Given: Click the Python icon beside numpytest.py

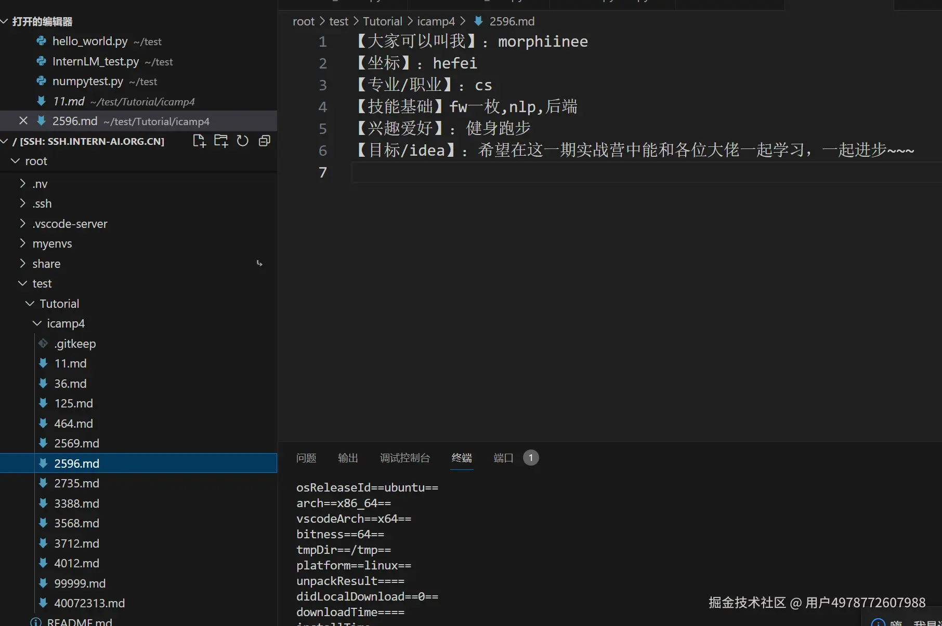Looking at the screenshot, I should [42, 81].
